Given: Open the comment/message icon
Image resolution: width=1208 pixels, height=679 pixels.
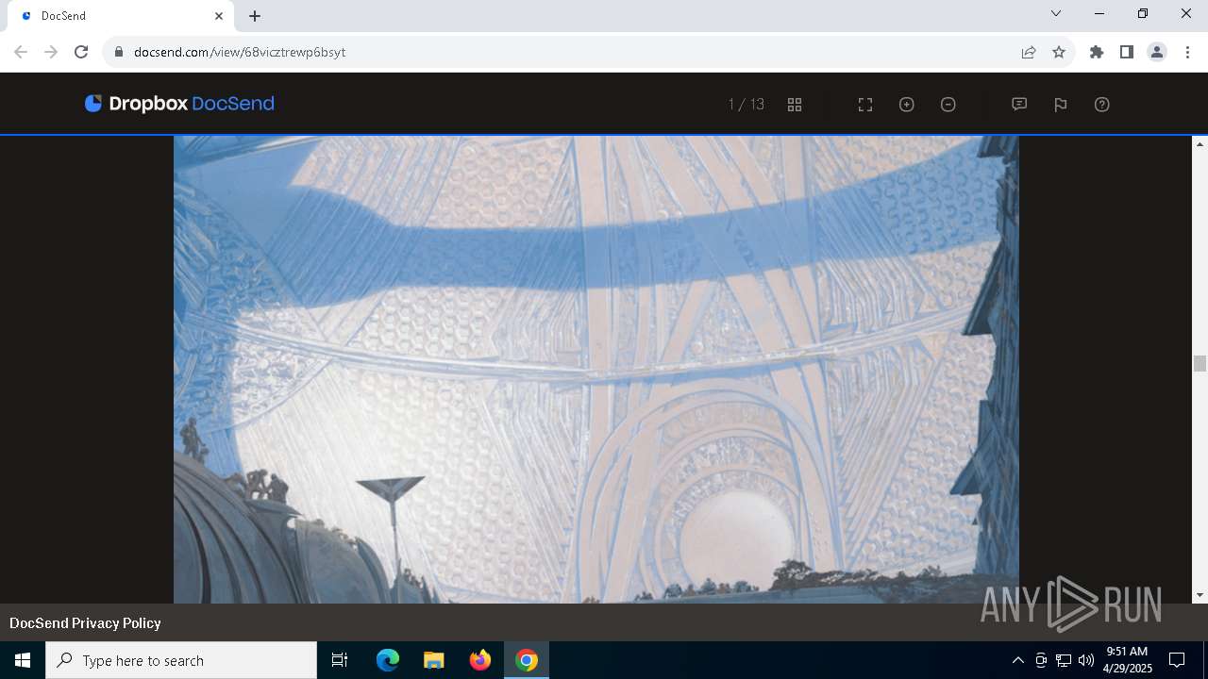Looking at the screenshot, I should click(1019, 105).
